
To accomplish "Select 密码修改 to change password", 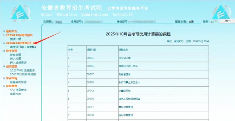I will (x=15, y=94).
